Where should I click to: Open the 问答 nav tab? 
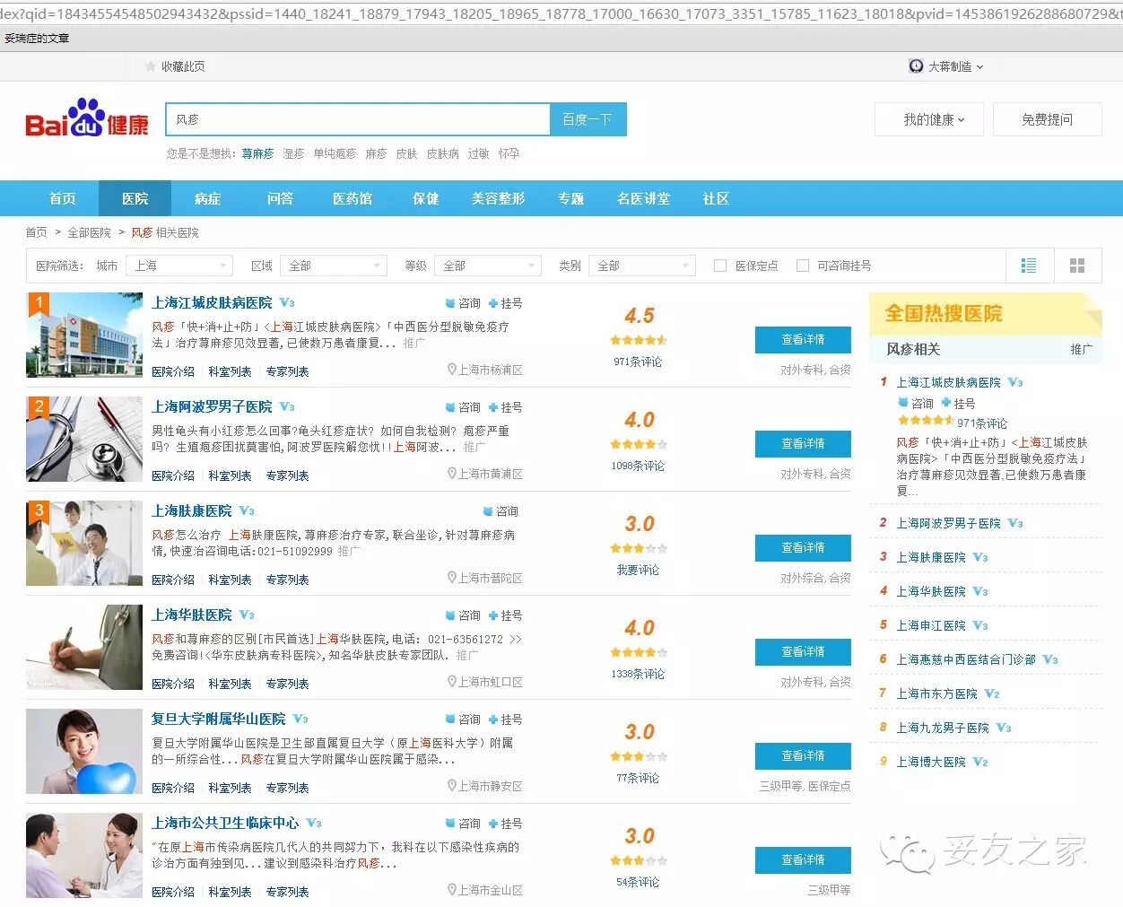(280, 198)
